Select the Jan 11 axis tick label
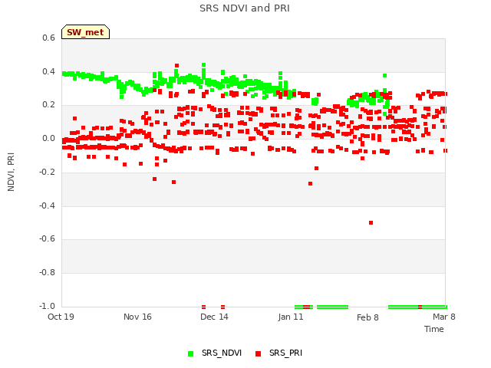The height and width of the screenshot is (368, 491). (x=291, y=317)
